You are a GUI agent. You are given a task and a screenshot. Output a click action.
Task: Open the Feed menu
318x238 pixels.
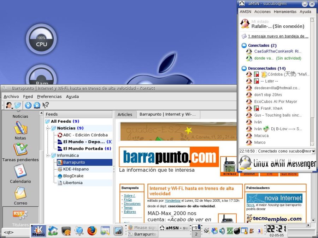28,97
